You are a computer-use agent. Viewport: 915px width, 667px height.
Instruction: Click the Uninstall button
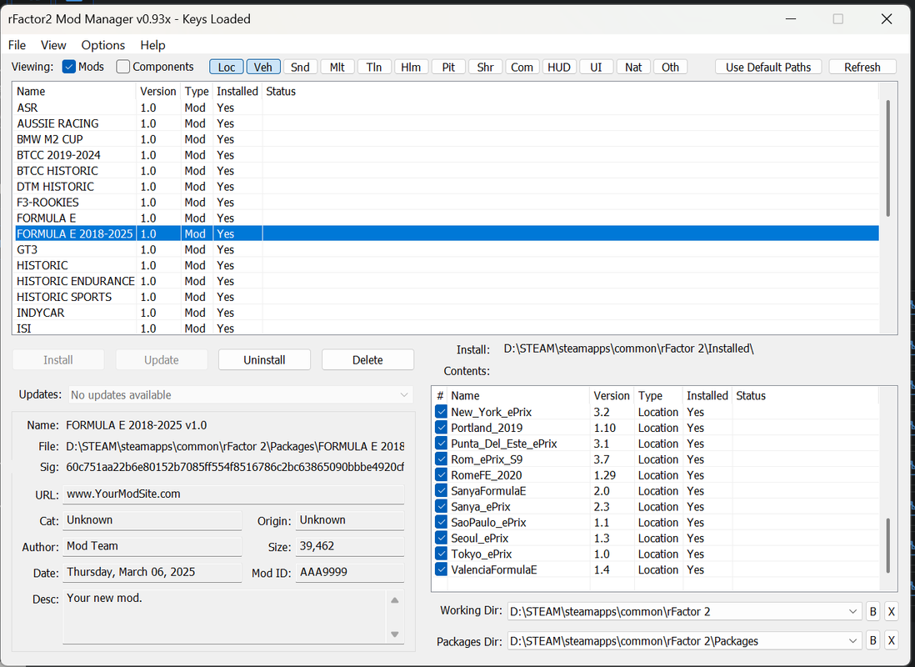pyautogui.click(x=264, y=360)
